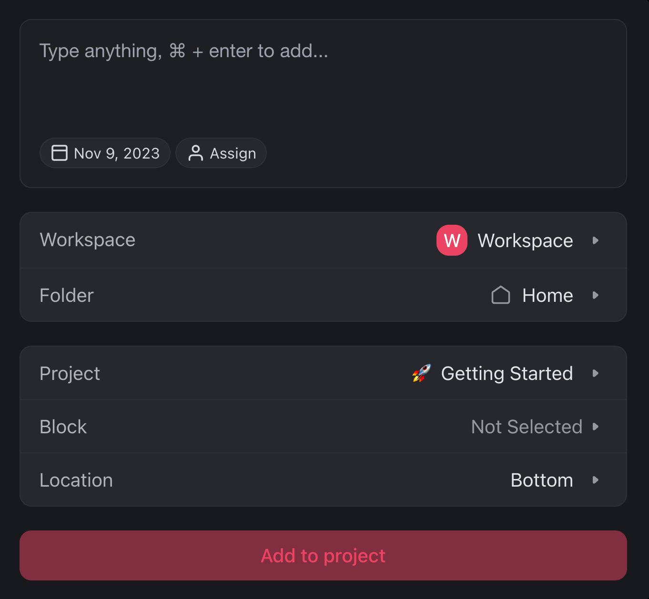Image resolution: width=649 pixels, height=599 pixels.
Task: Expand the Workspace selector chevron
Action: coord(596,240)
